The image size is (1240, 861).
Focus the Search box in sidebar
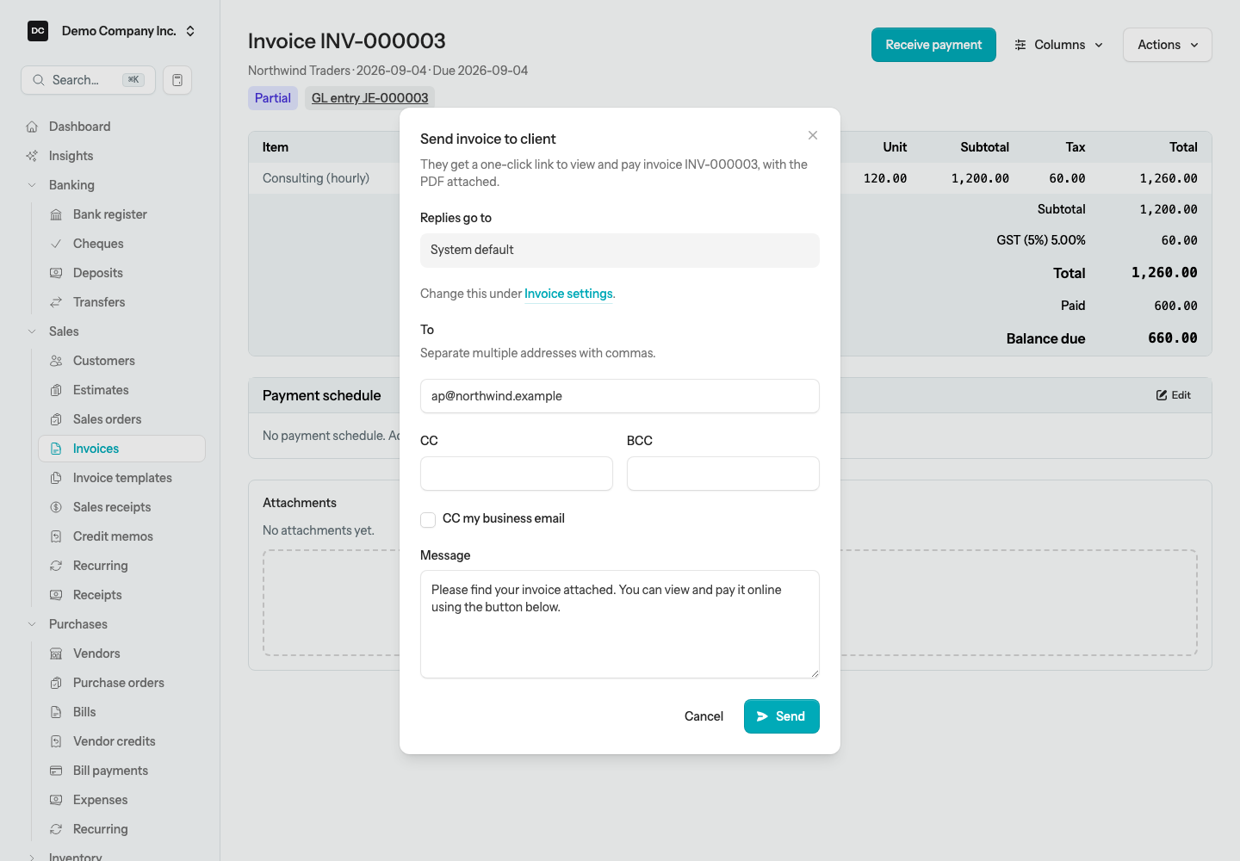pos(88,80)
